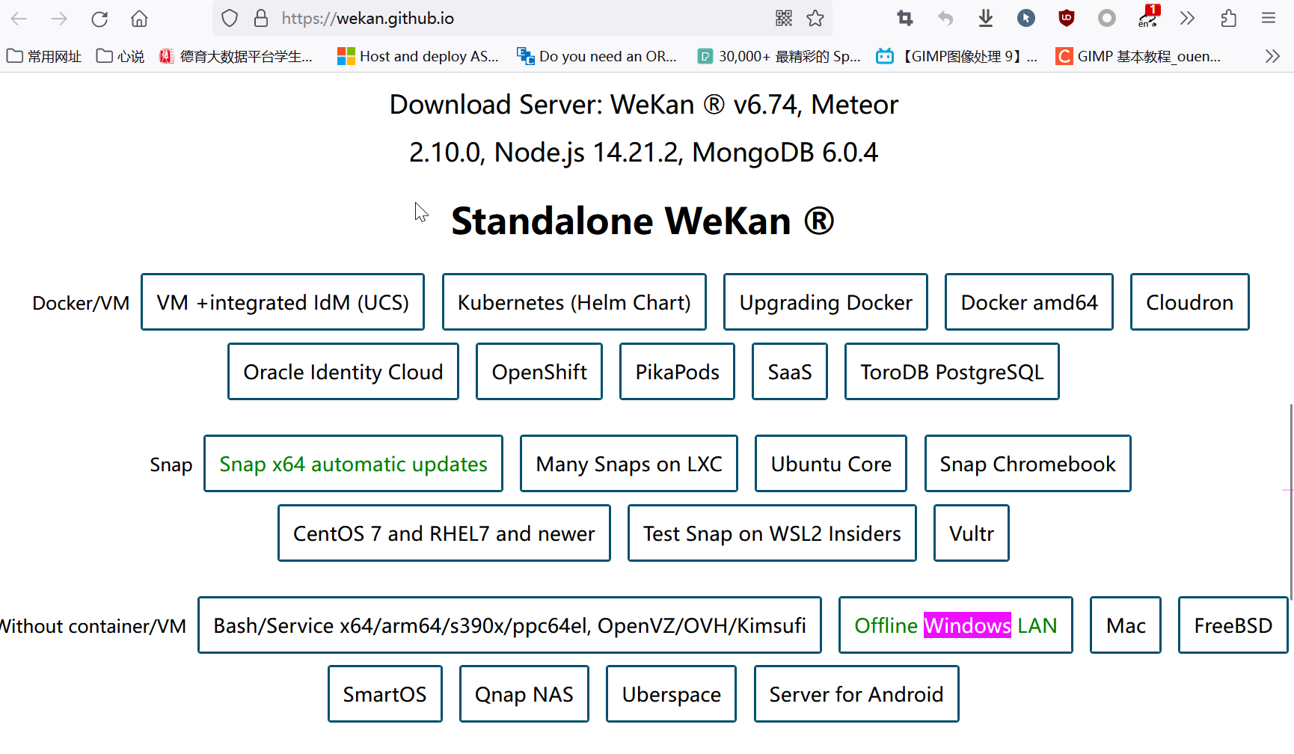Open Kubernetes (Helm Chart) link

click(574, 302)
